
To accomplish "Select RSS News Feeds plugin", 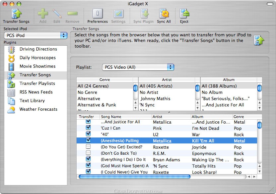I will [36, 92].
